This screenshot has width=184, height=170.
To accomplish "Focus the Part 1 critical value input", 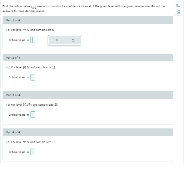I will [x=33, y=40].
